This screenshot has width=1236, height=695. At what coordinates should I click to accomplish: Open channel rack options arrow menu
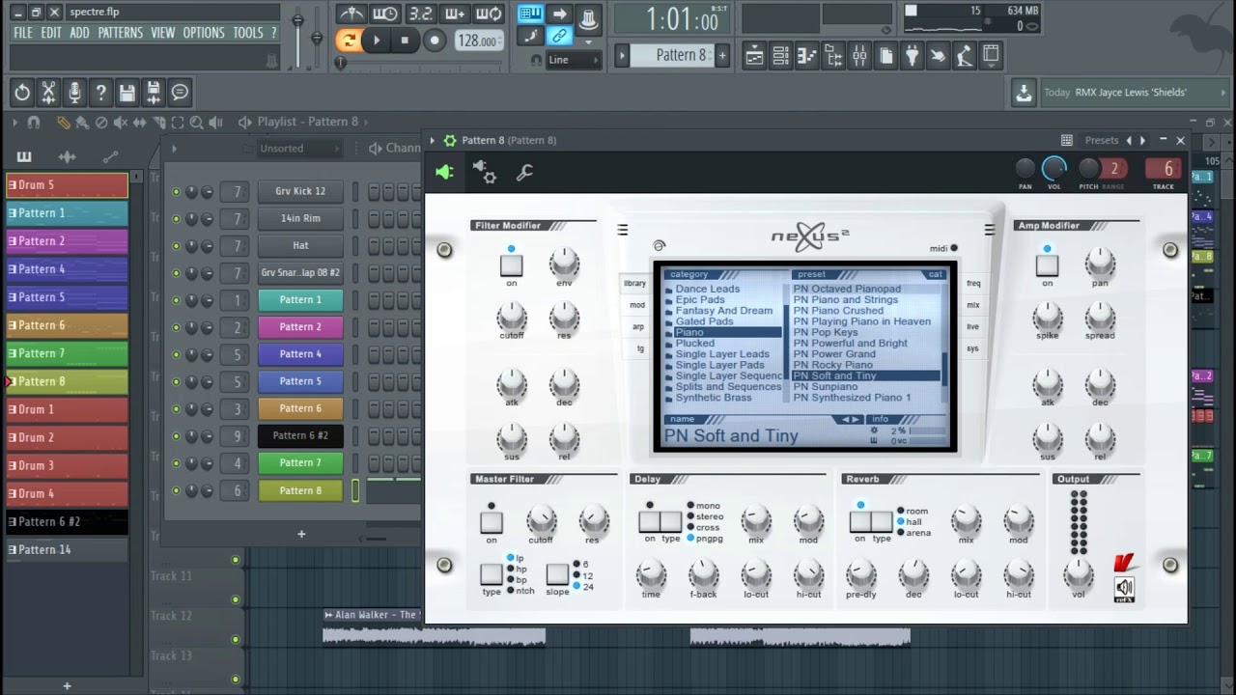(x=175, y=149)
